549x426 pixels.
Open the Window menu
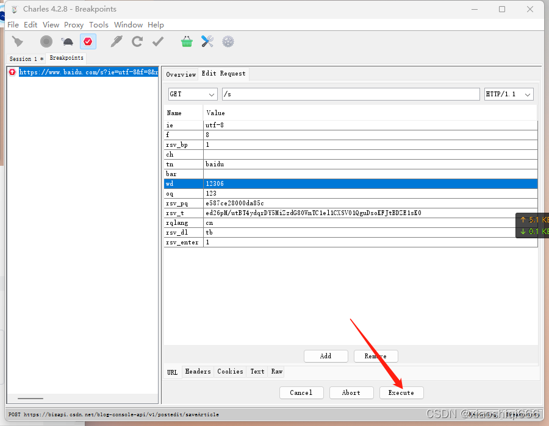pos(128,25)
